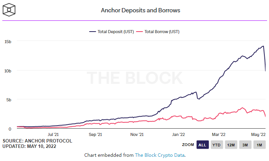The width and height of the screenshot is (269, 161).
Task: Select the ALL zoom range
Action: coord(202,145)
